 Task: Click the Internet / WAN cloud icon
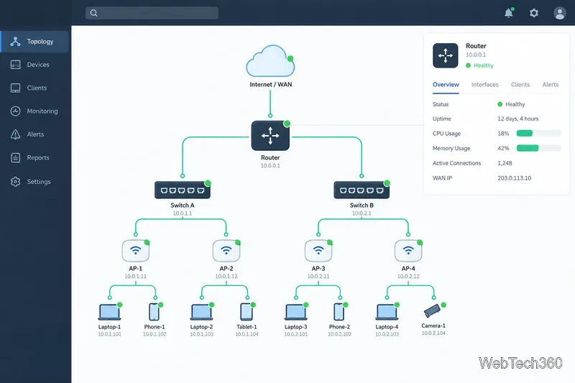click(270, 61)
